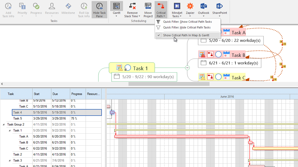Click the Add Task Info icon

8,9
